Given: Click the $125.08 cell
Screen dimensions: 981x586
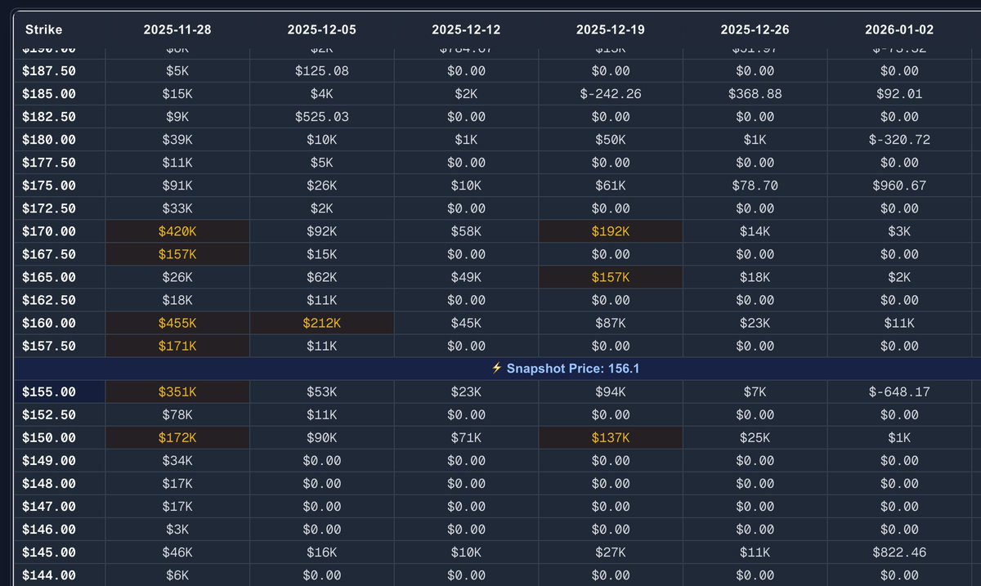Looking at the screenshot, I should point(322,71).
